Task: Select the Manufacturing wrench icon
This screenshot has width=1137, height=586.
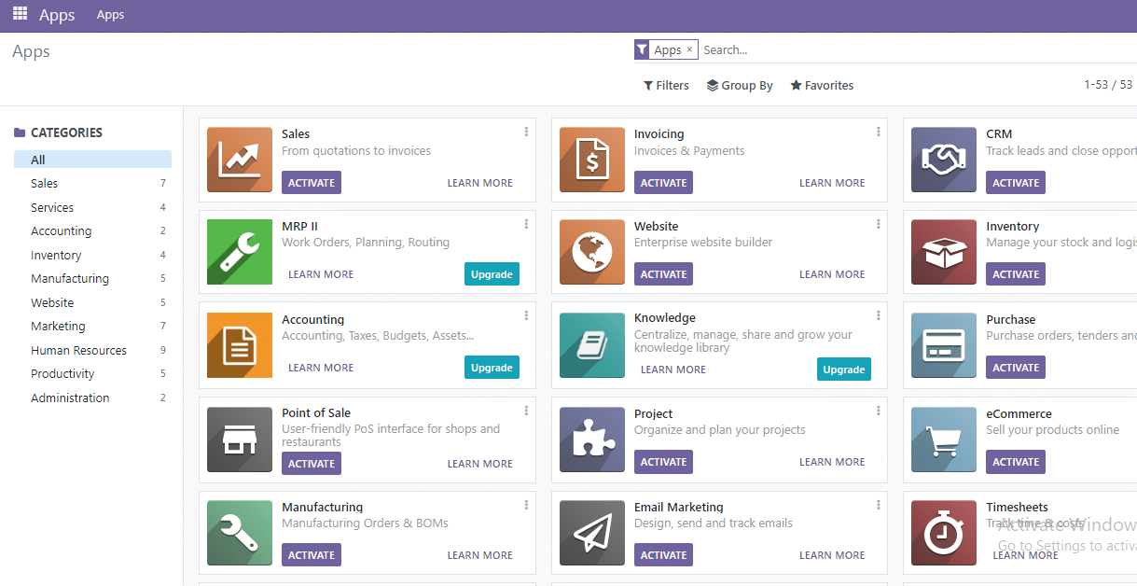Action: point(240,533)
